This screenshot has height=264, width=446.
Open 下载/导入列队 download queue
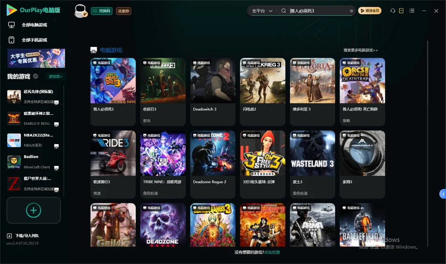(23, 235)
